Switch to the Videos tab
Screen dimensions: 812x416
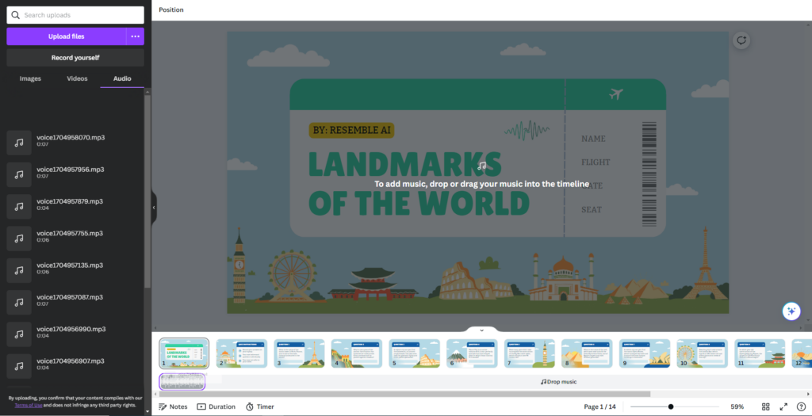[77, 78]
